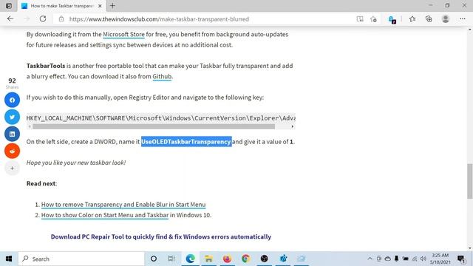The height and width of the screenshot is (266, 473).
Task: Open volume control in system tray
Action: [x=423, y=259]
